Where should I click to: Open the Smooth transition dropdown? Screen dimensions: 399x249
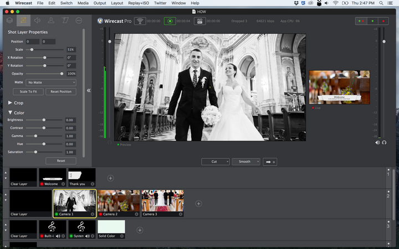click(245, 162)
